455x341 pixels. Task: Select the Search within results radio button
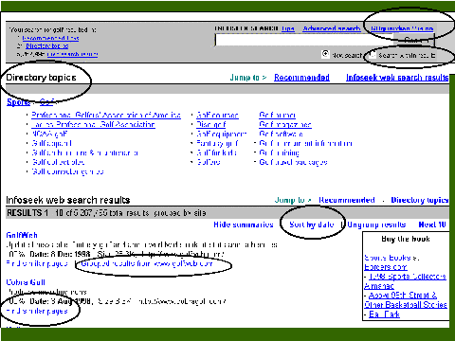(373, 54)
